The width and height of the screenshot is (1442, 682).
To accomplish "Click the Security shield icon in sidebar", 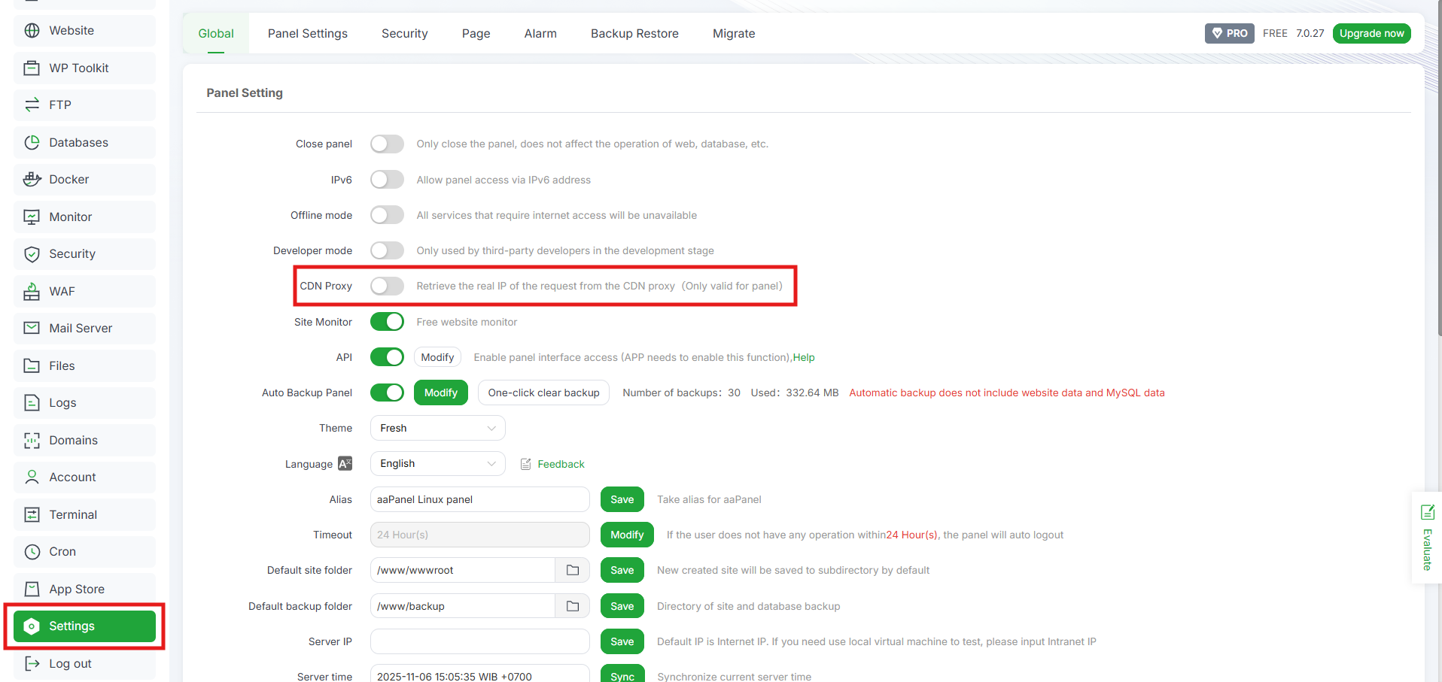I will (x=32, y=254).
